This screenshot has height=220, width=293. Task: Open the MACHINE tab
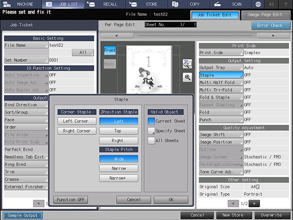pyautogui.click(x=20, y=4)
